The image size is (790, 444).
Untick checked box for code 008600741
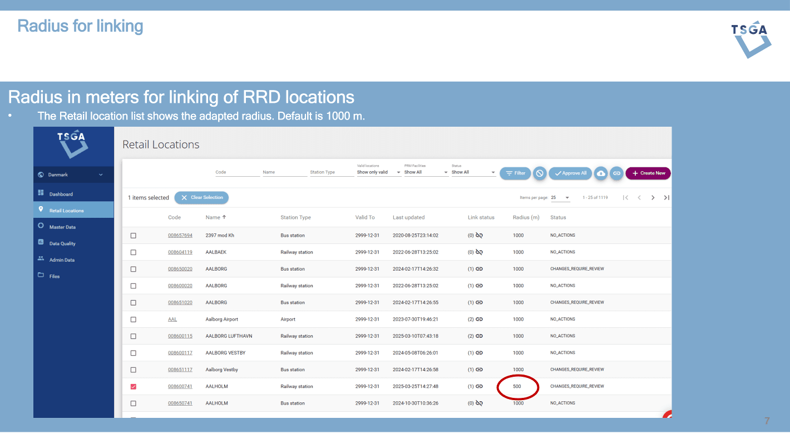tap(133, 387)
